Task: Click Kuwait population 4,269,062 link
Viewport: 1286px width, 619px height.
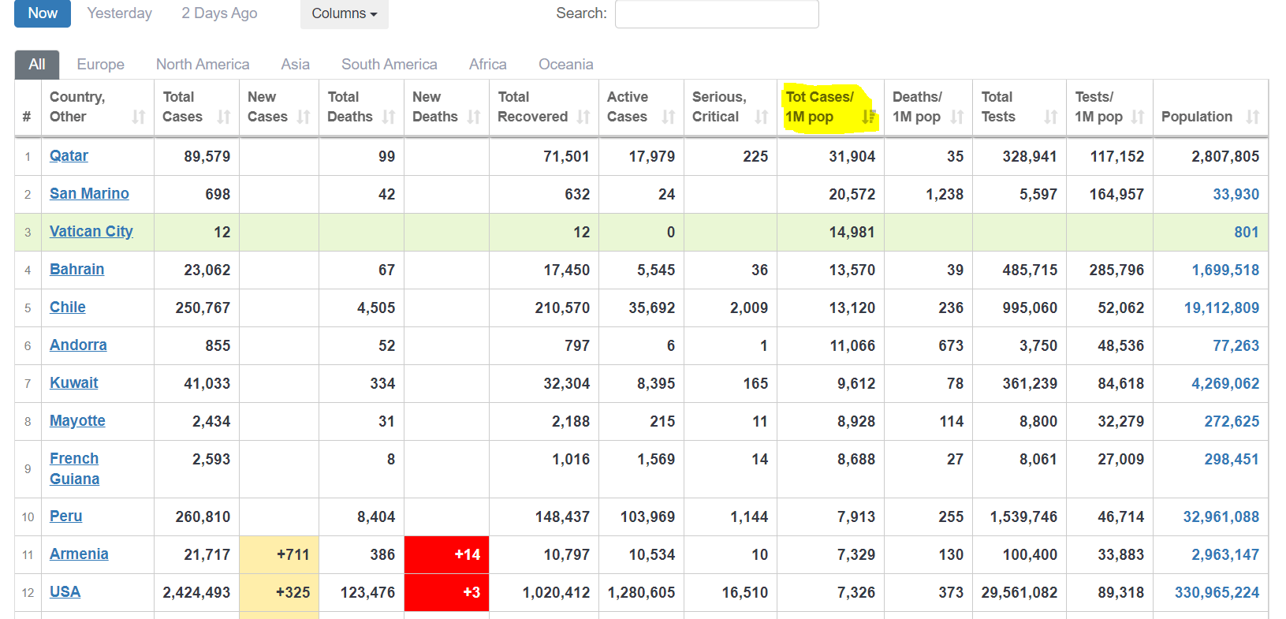Action: click(x=1225, y=383)
